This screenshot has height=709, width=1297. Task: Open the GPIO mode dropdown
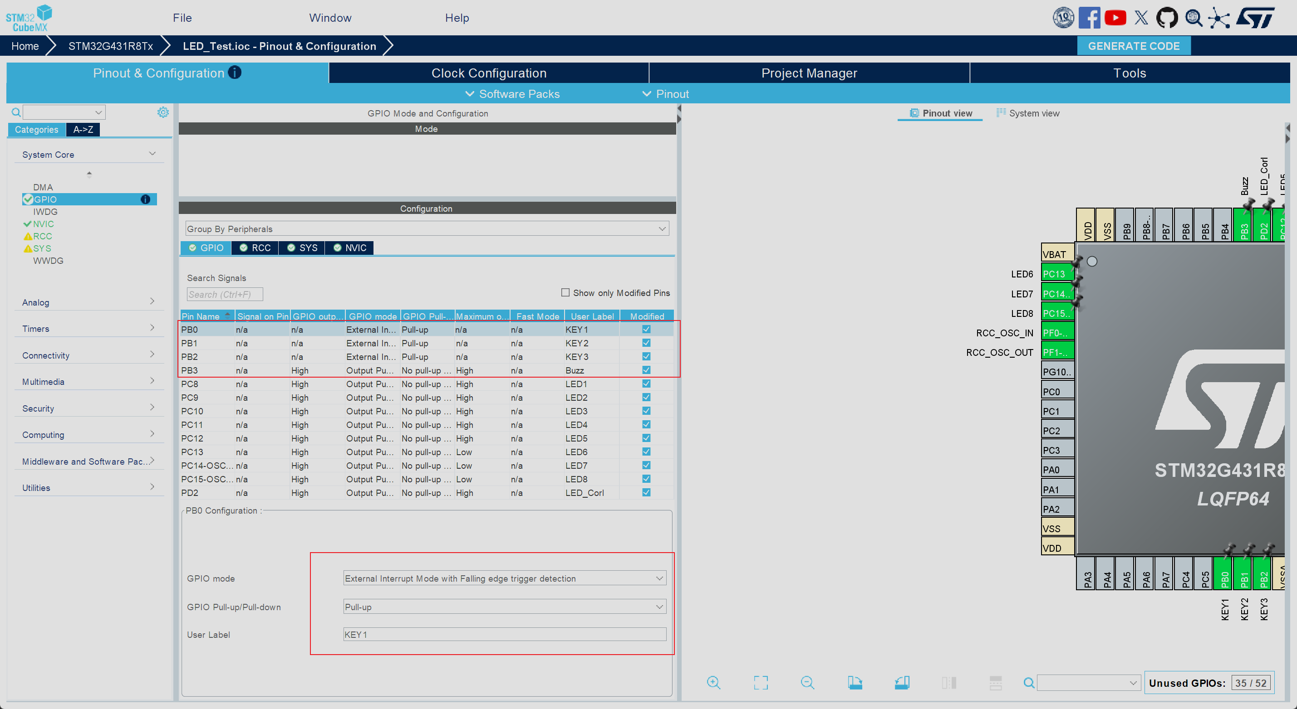click(x=505, y=578)
